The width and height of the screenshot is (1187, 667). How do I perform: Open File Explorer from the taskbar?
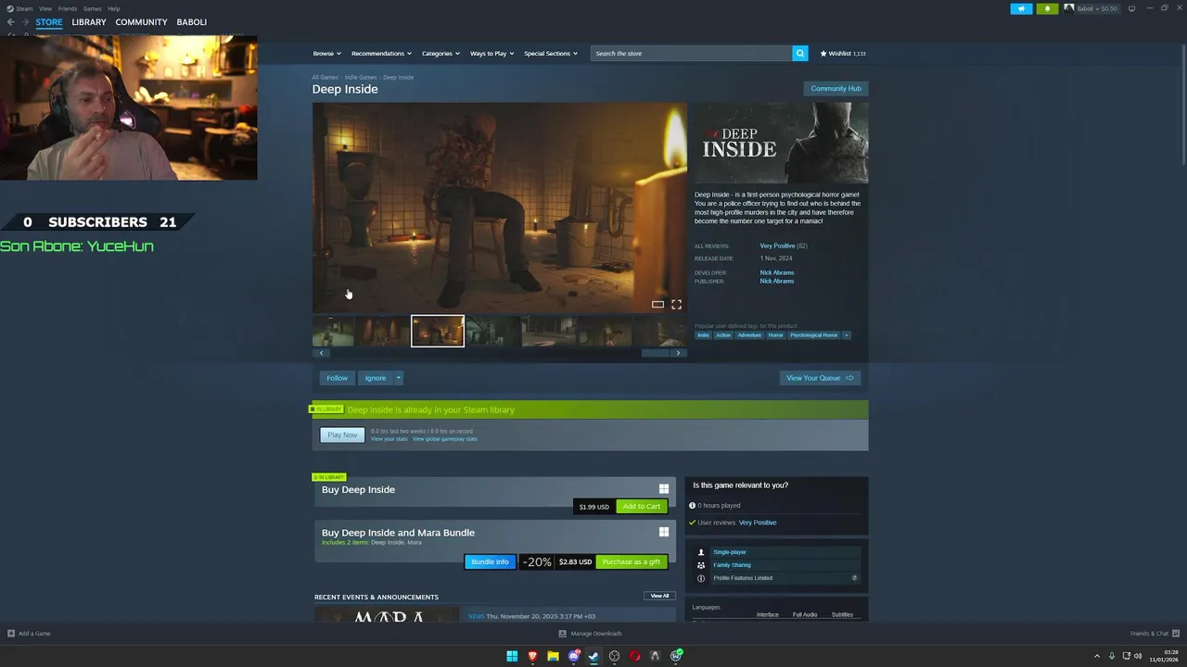553,656
